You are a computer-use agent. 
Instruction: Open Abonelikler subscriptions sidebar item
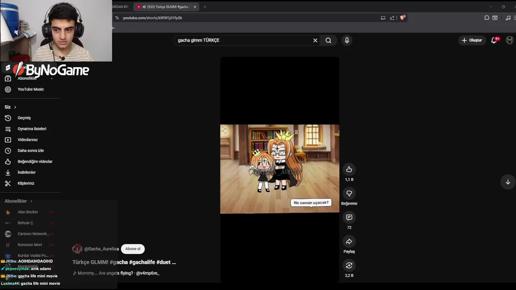(x=31, y=79)
